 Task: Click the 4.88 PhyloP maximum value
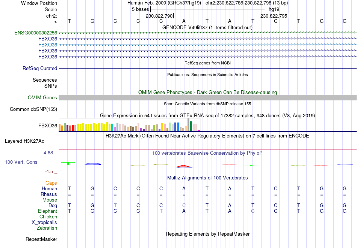(48, 153)
